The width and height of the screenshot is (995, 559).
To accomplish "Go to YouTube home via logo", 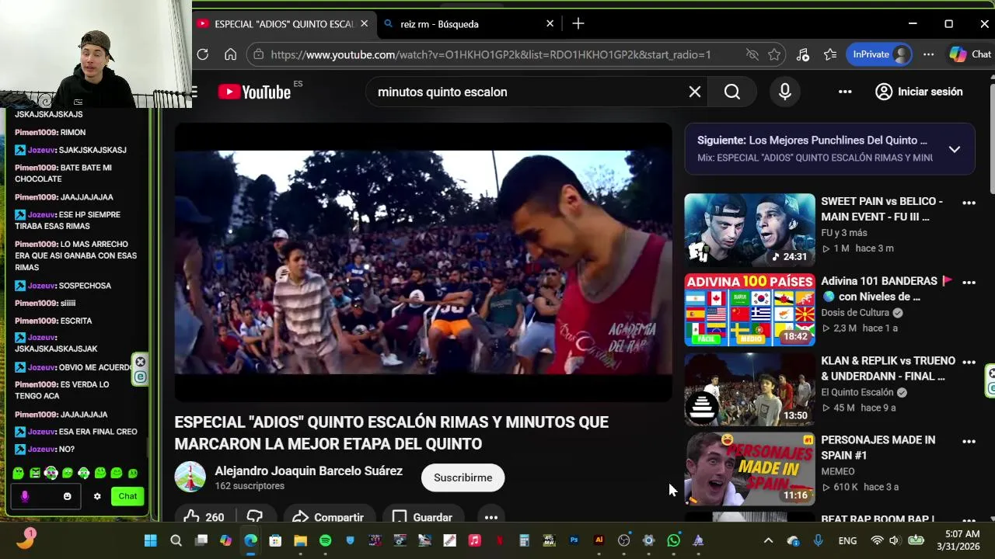I will coord(254,92).
